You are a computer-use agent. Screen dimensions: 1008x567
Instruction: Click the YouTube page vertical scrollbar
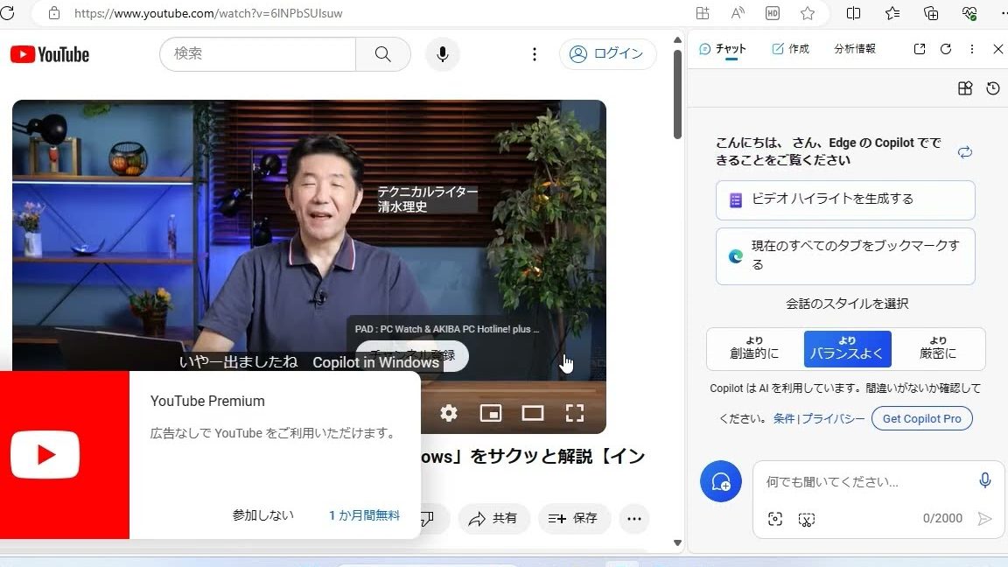point(677,94)
